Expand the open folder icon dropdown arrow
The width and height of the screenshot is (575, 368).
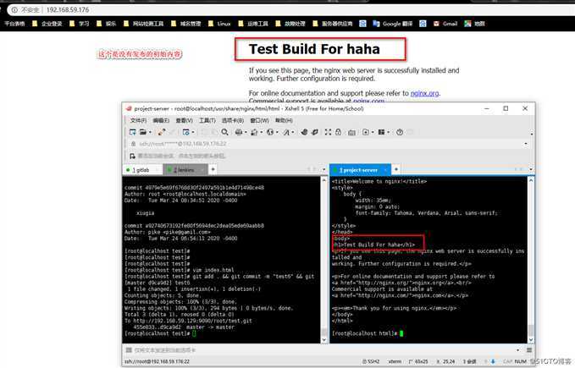[x=150, y=133]
